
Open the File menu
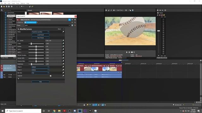pos(2,3)
